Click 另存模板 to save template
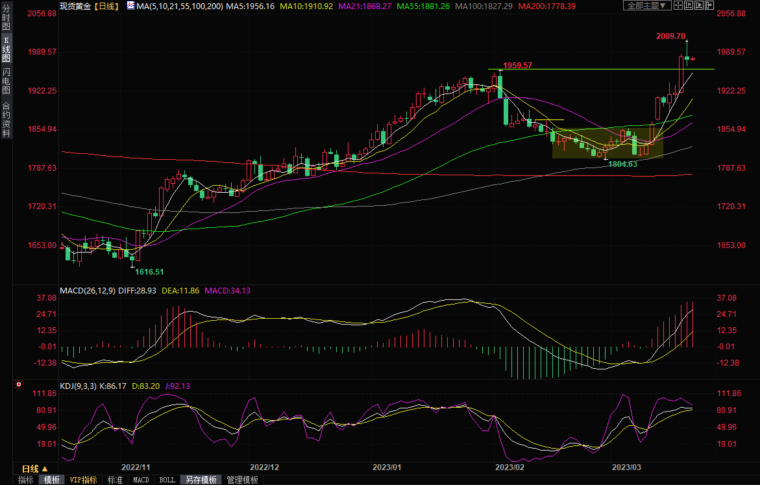This screenshot has width=760, height=485. point(201,480)
